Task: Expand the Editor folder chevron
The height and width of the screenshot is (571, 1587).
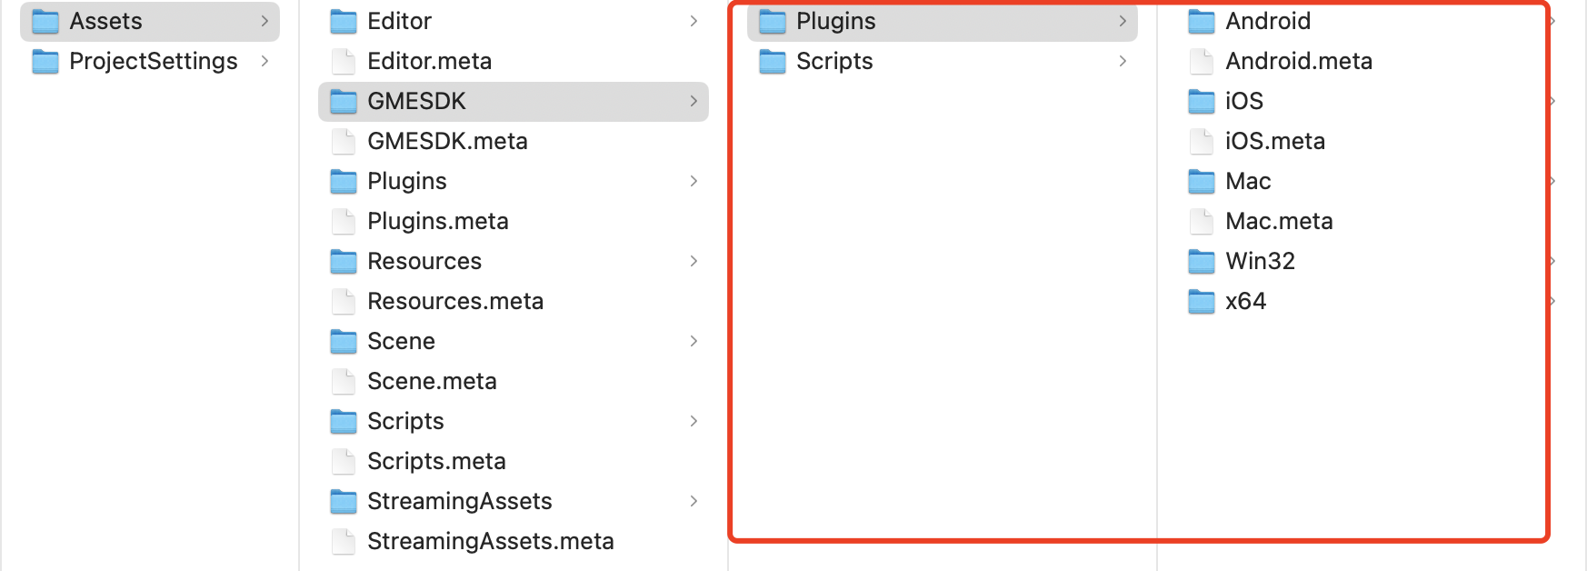Action: (x=694, y=21)
